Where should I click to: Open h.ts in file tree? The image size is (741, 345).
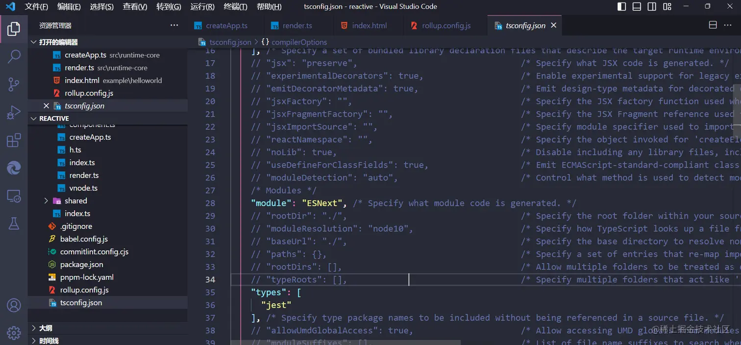click(108, 150)
